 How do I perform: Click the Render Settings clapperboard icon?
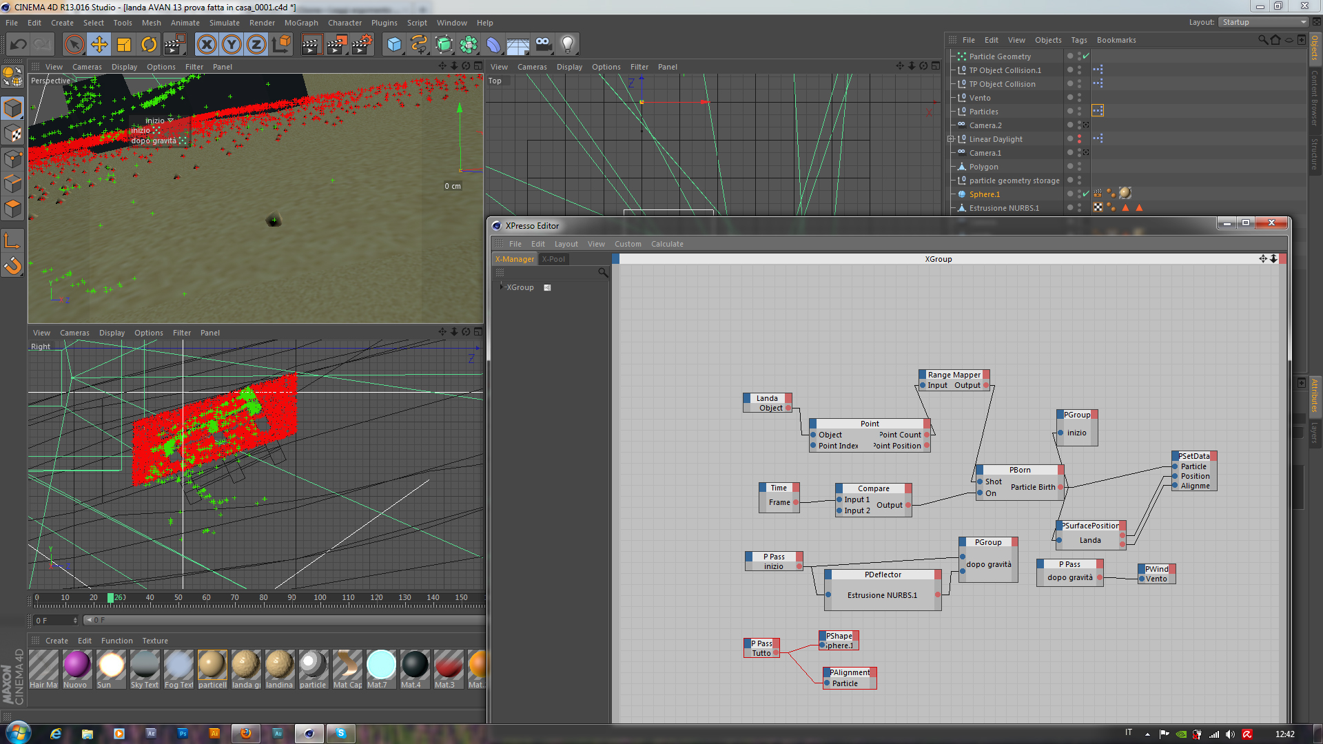[x=362, y=45]
